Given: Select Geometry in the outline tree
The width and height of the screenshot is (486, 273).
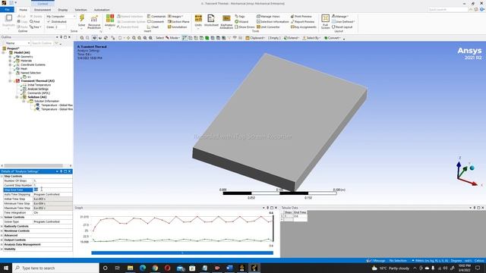Looking at the screenshot, I should click(27, 57).
